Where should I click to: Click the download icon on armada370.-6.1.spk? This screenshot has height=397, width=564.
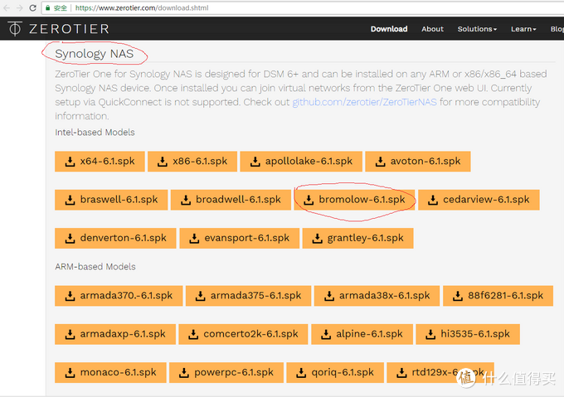click(69, 296)
